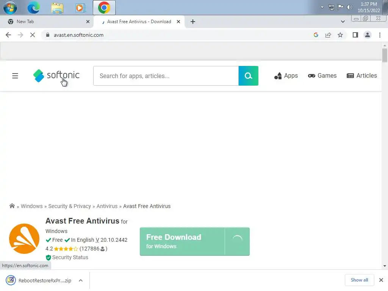This screenshot has width=388, height=291.
Task: Launch Microsoft Edge from the taskbar
Action: [x=33, y=8]
